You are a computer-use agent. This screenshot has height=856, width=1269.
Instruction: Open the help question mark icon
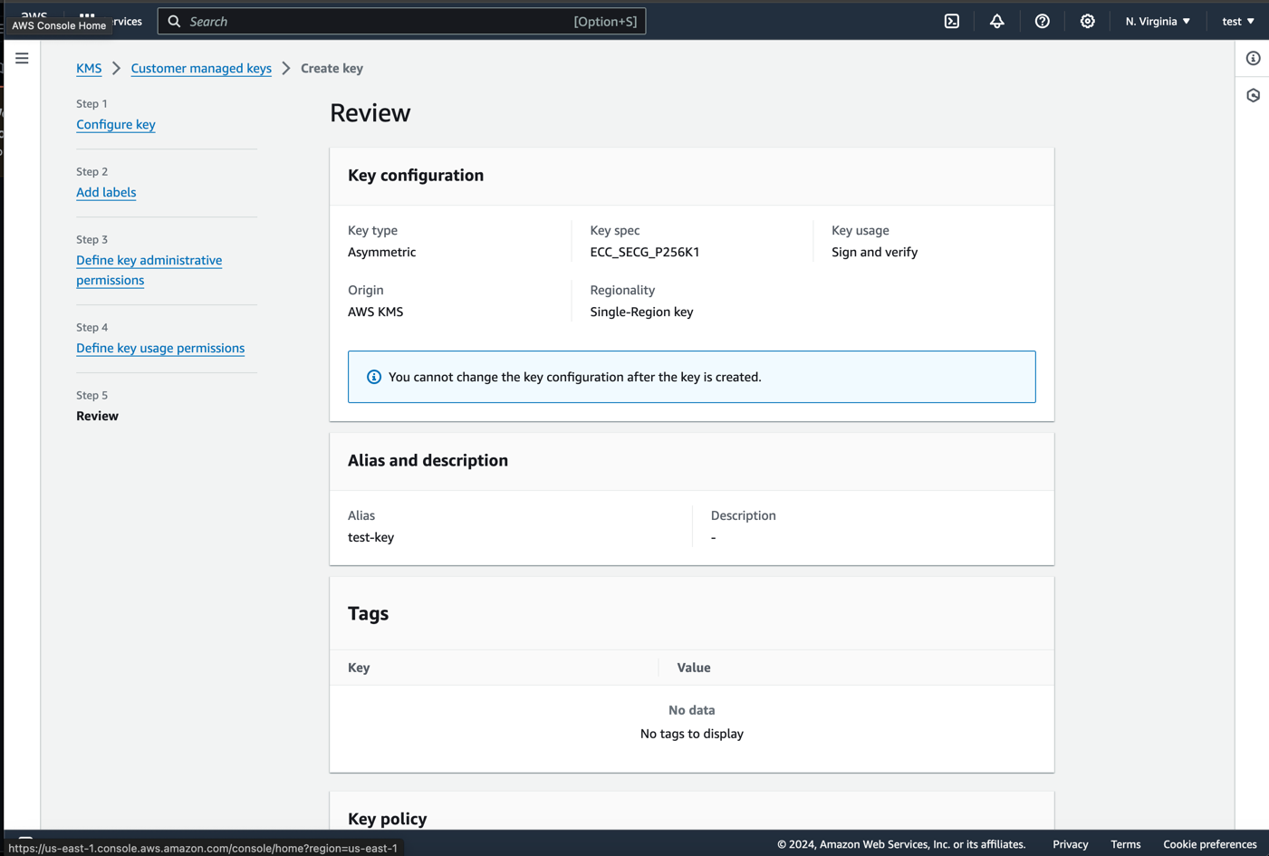[1043, 21]
